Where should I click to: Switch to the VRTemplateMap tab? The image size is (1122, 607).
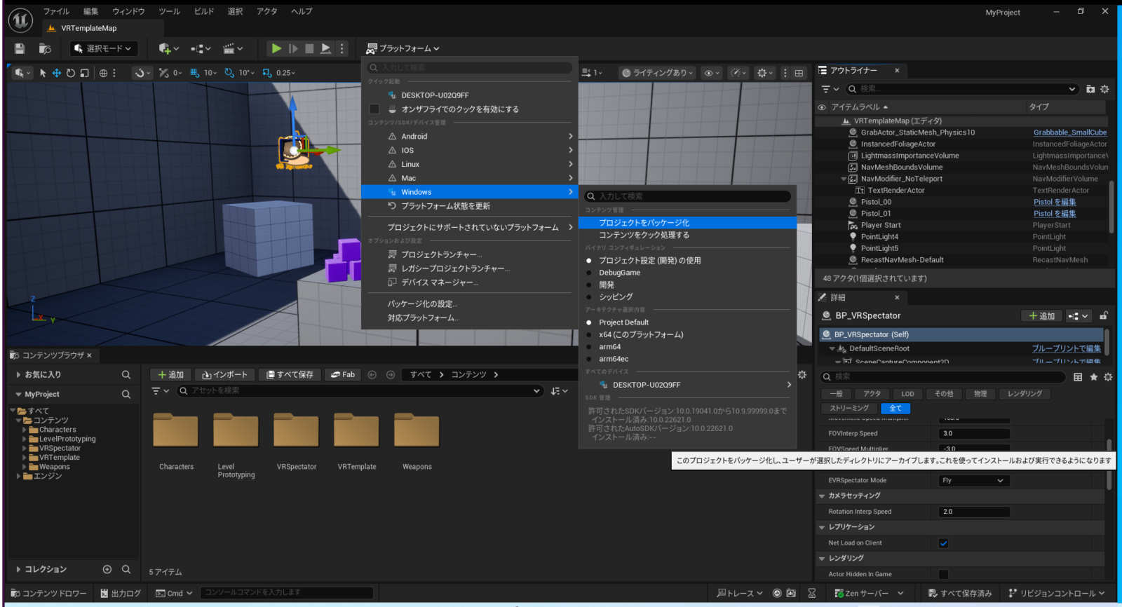pos(88,29)
